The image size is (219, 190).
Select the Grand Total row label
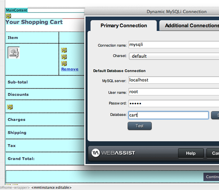point(21,159)
